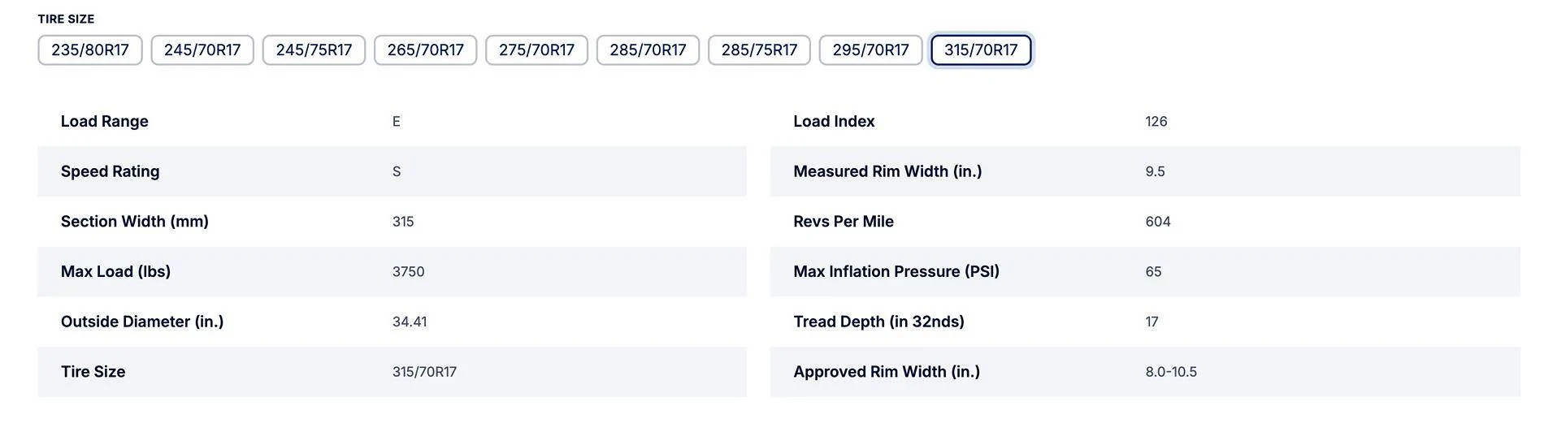Click the Load Index value 126
Image resolution: width=1544 pixels, height=445 pixels.
1156,122
